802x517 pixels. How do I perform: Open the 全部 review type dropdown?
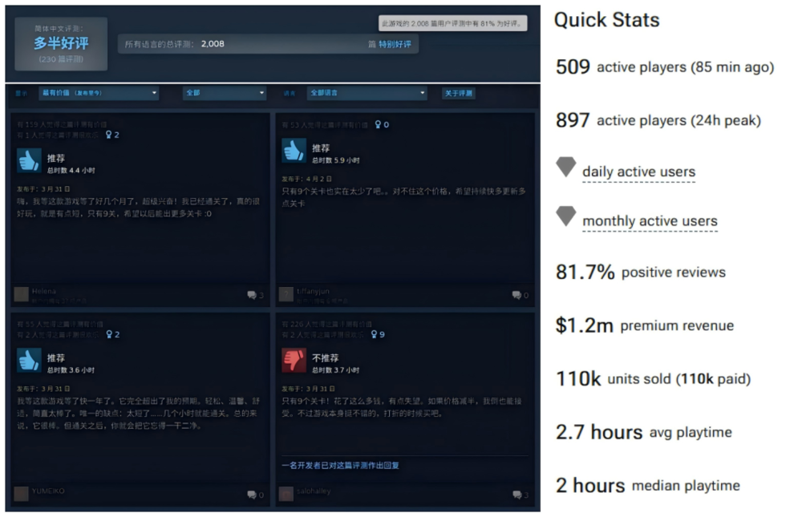[224, 94]
